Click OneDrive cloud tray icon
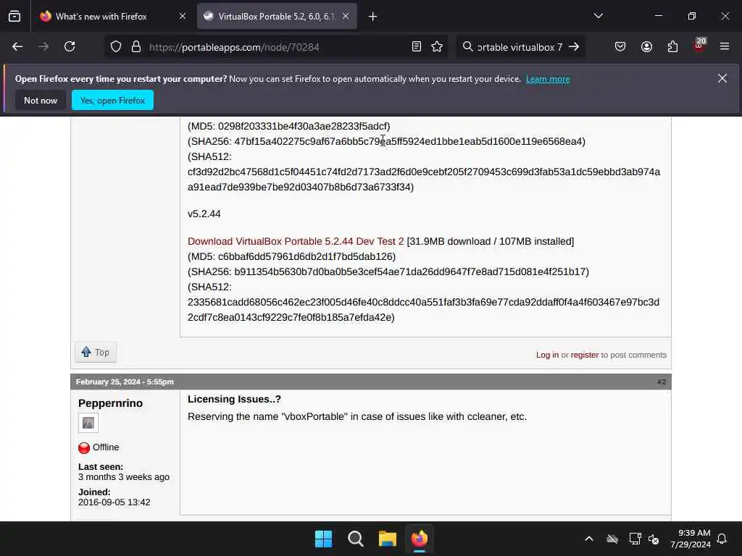Viewport: 742px width, 556px height. pyautogui.click(x=612, y=539)
